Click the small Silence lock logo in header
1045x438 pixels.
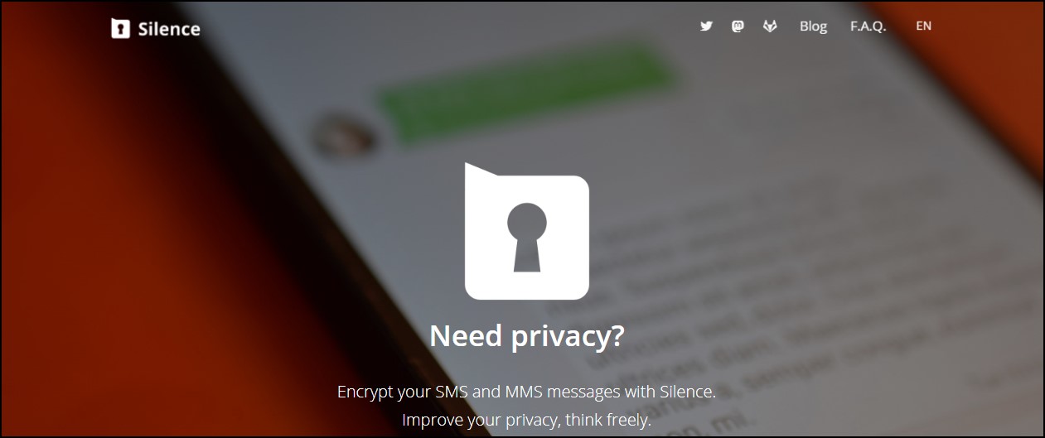[121, 28]
